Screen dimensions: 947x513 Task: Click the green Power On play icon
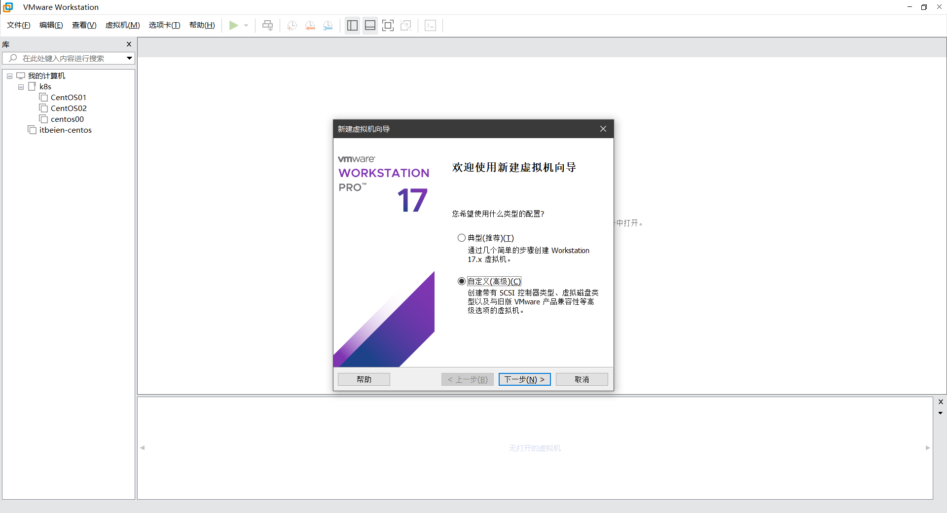pos(233,26)
